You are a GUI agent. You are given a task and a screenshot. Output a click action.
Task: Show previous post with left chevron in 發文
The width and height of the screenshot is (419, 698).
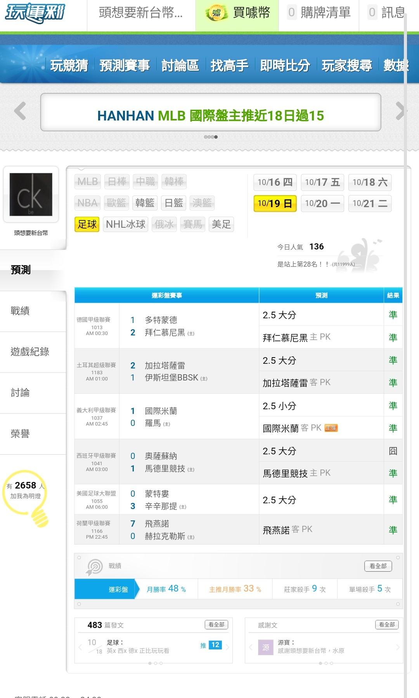point(80,647)
